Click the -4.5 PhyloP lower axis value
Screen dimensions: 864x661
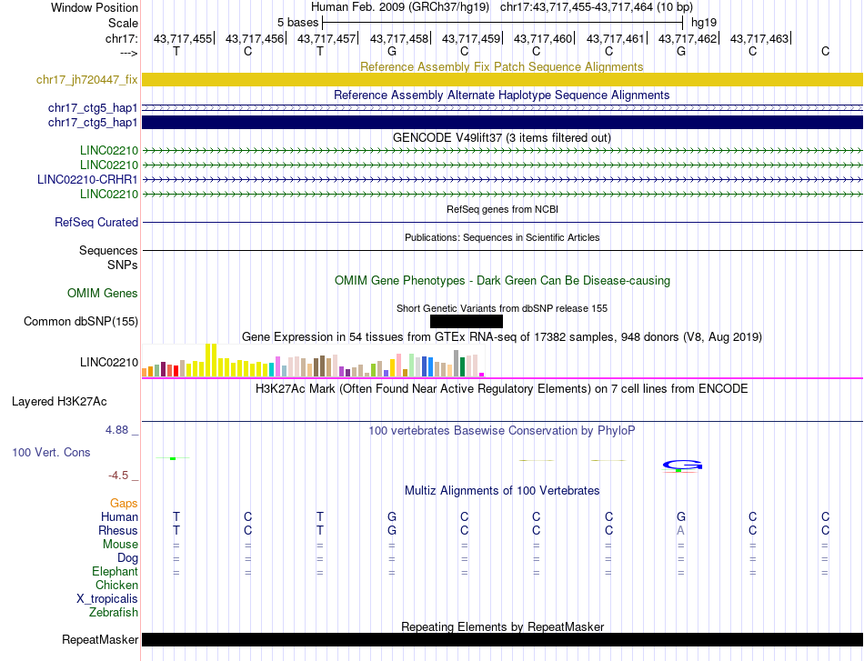click(x=118, y=476)
